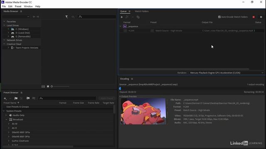This screenshot has height=149, width=266.
Task: Sort by Preset Name column header
Action: tap(10, 103)
